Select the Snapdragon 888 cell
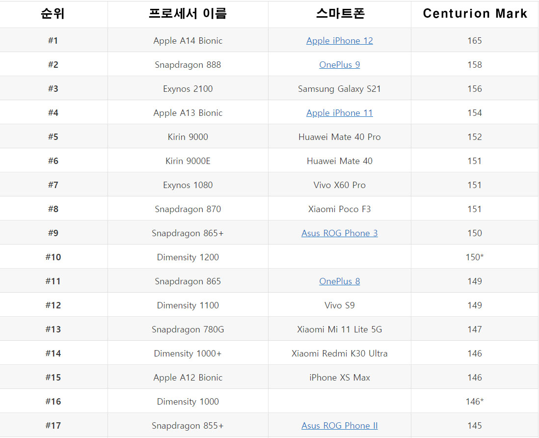Screen dimensions: 539x438 coord(188,65)
